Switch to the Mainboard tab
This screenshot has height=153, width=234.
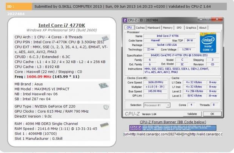pos(154,28)
